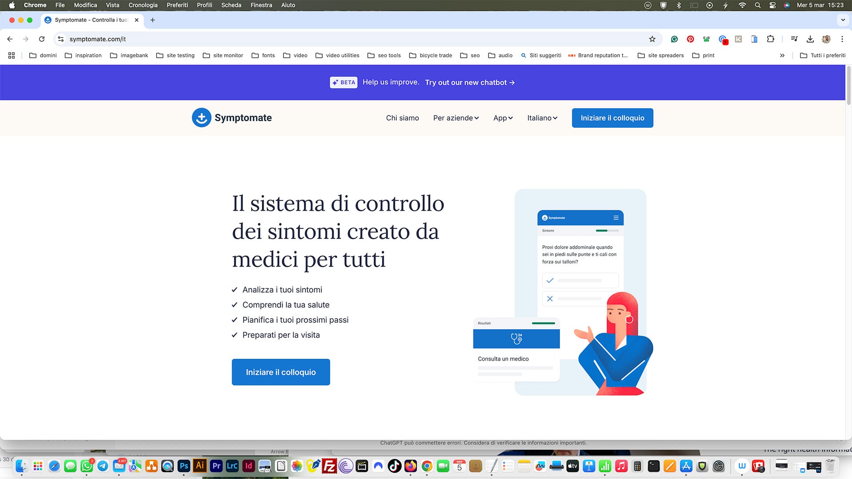Reload the page with refresh icon
This screenshot has height=479, width=852.
coord(42,39)
